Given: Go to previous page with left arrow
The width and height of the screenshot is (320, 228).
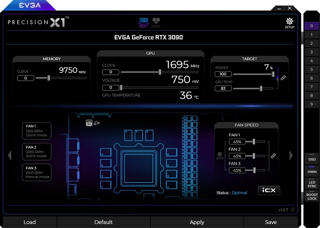Looking at the screenshot, I should tap(10, 156).
